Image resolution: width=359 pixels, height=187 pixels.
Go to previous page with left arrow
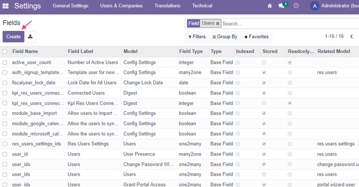coord(352,36)
